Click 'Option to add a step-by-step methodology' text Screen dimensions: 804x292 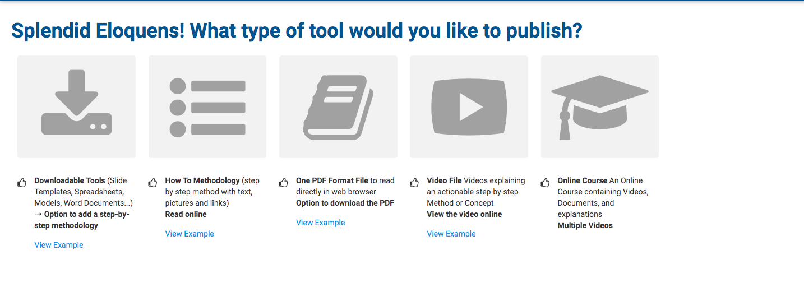[x=82, y=220]
